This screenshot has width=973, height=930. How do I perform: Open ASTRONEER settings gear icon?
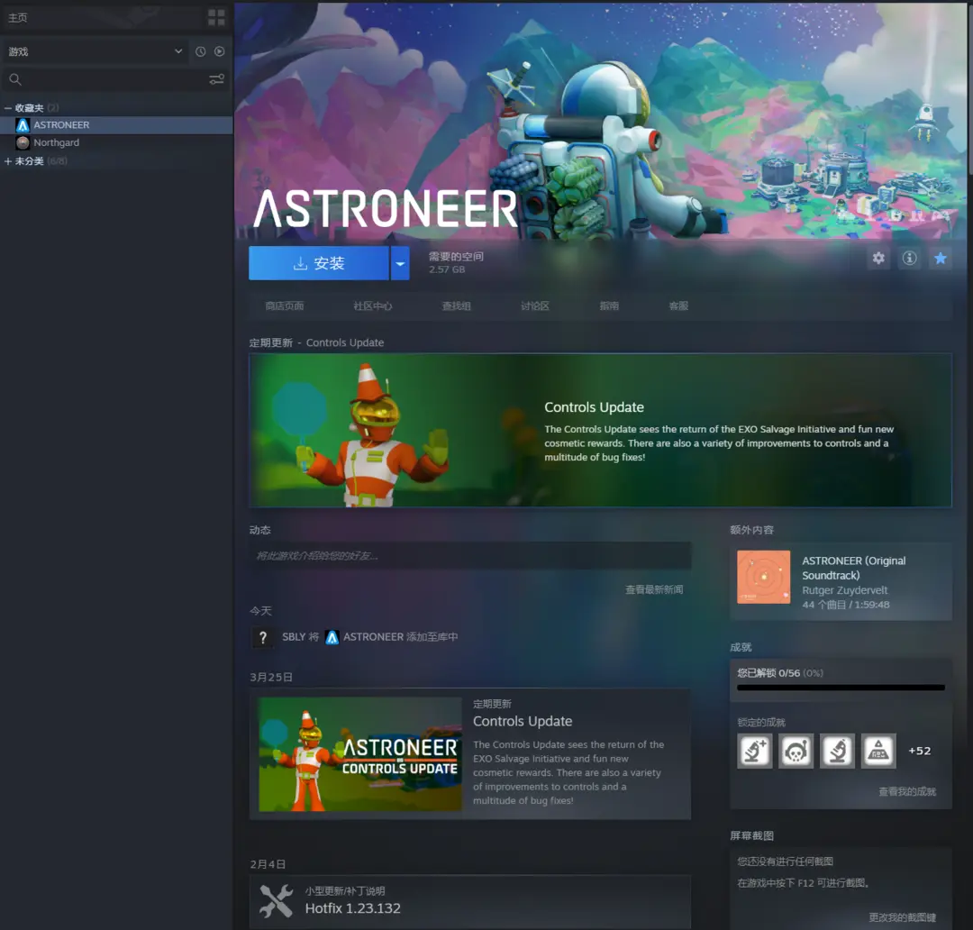(x=878, y=259)
